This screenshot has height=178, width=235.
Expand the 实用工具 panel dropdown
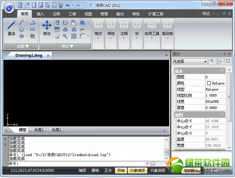pyautogui.click(x=152, y=38)
